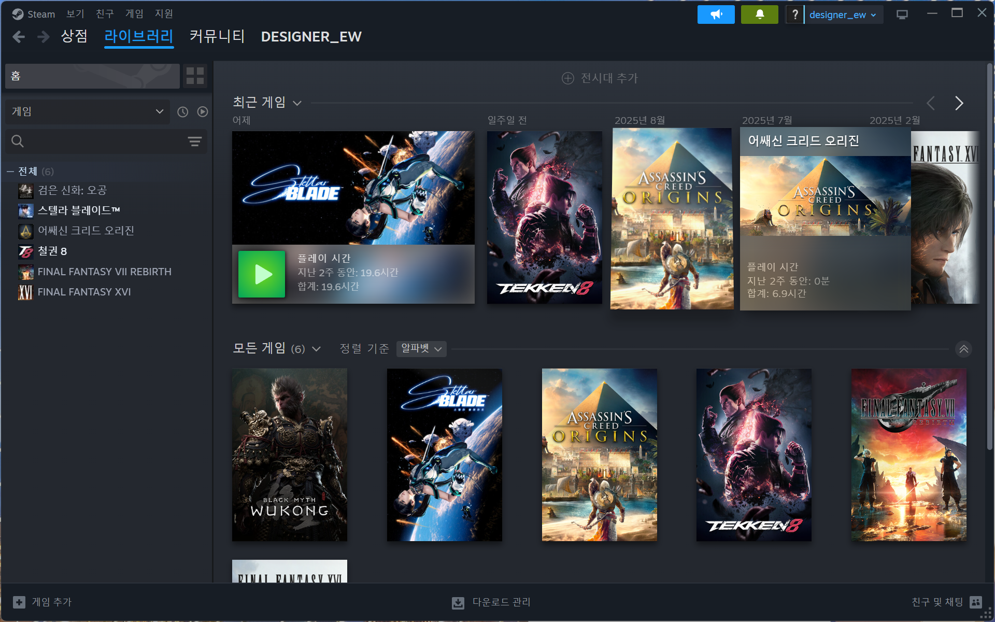Select Final Fantasy VII Rebirth sidebar icon
Image resolution: width=995 pixels, height=622 pixels.
25,272
